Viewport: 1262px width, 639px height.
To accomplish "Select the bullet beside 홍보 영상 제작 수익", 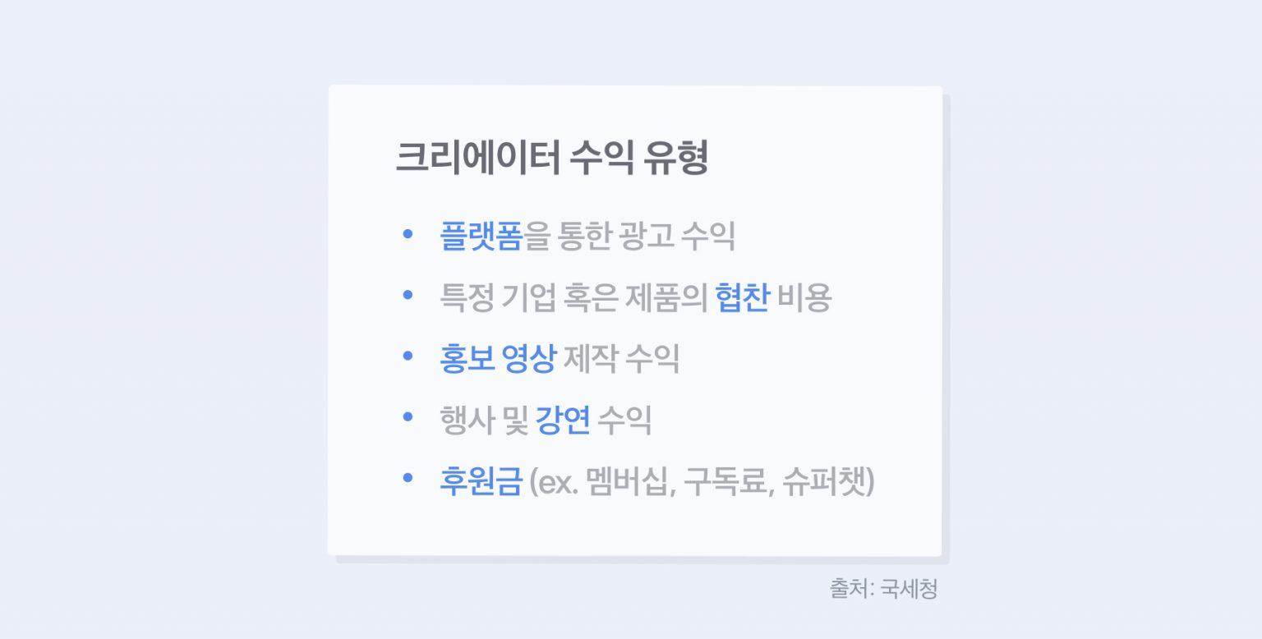I will click(408, 356).
